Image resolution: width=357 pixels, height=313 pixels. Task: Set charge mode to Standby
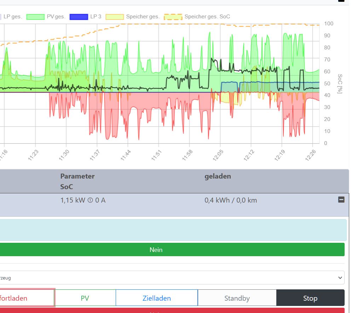[237, 298]
